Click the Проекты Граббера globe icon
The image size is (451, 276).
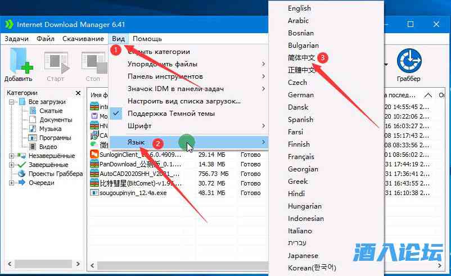21,174
